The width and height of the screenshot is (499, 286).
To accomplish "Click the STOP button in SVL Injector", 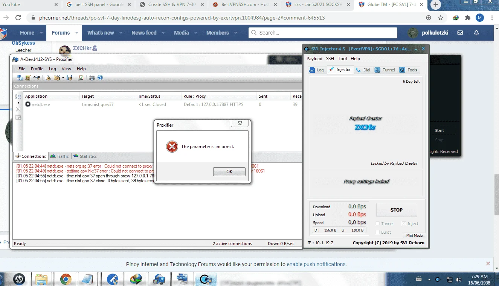I will pyautogui.click(x=397, y=210).
